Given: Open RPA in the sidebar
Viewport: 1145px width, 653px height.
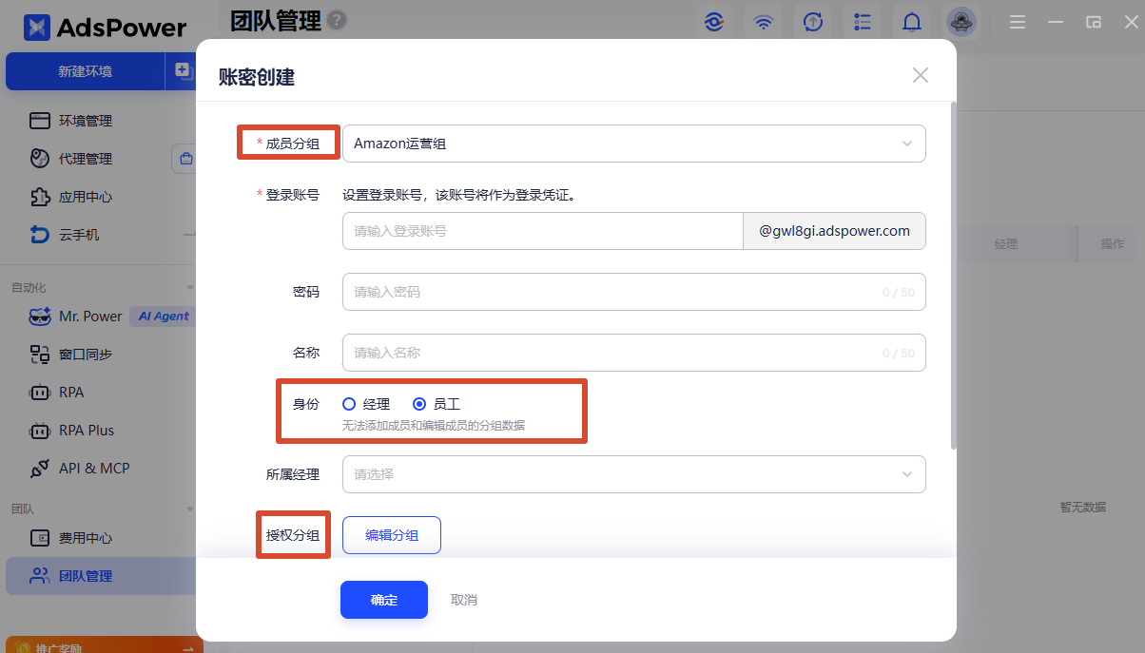Looking at the screenshot, I should (71, 393).
